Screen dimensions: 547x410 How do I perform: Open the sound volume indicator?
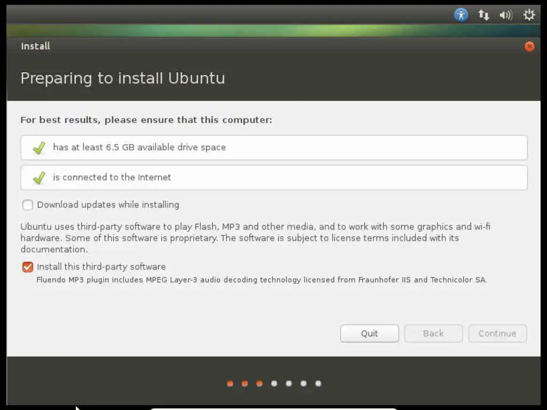click(506, 15)
